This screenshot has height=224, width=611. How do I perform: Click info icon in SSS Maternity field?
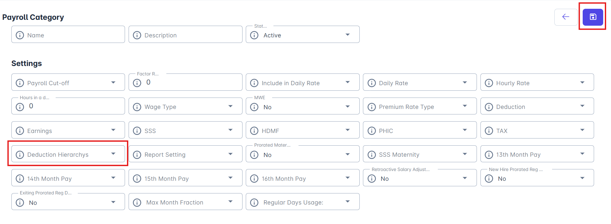pos(371,155)
